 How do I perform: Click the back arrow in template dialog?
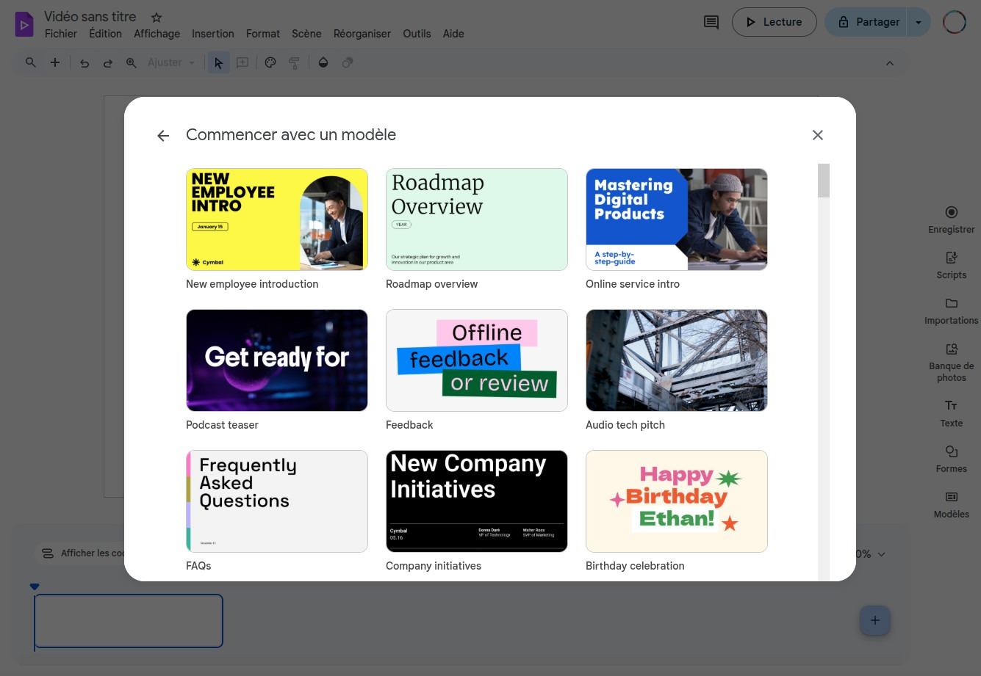coord(163,136)
